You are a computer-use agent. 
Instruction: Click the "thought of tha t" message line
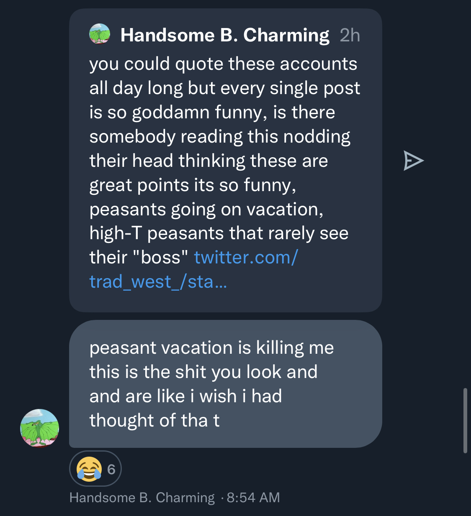point(154,420)
